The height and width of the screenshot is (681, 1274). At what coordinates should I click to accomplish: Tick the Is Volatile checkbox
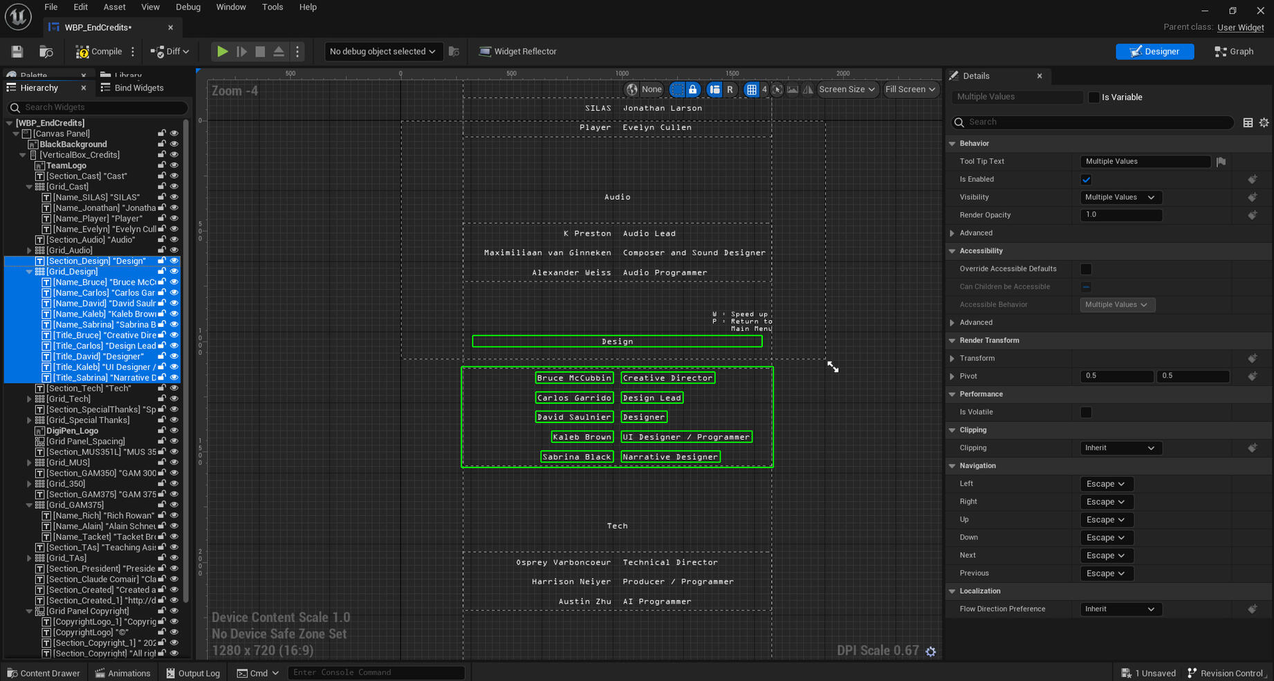click(x=1086, y=413)
